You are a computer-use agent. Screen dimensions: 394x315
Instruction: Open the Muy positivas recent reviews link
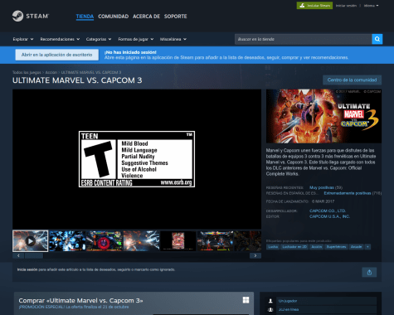point(322,187)
